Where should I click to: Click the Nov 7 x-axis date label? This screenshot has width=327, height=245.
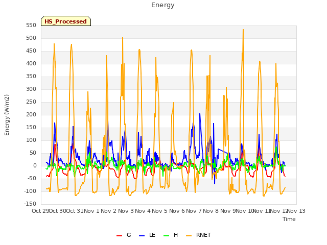tap(194, 211)
